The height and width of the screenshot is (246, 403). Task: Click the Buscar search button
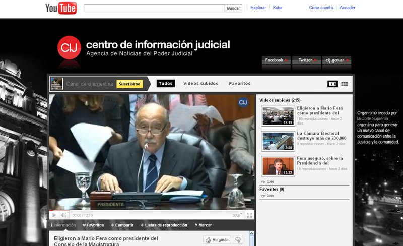click(x=233, y=8)
